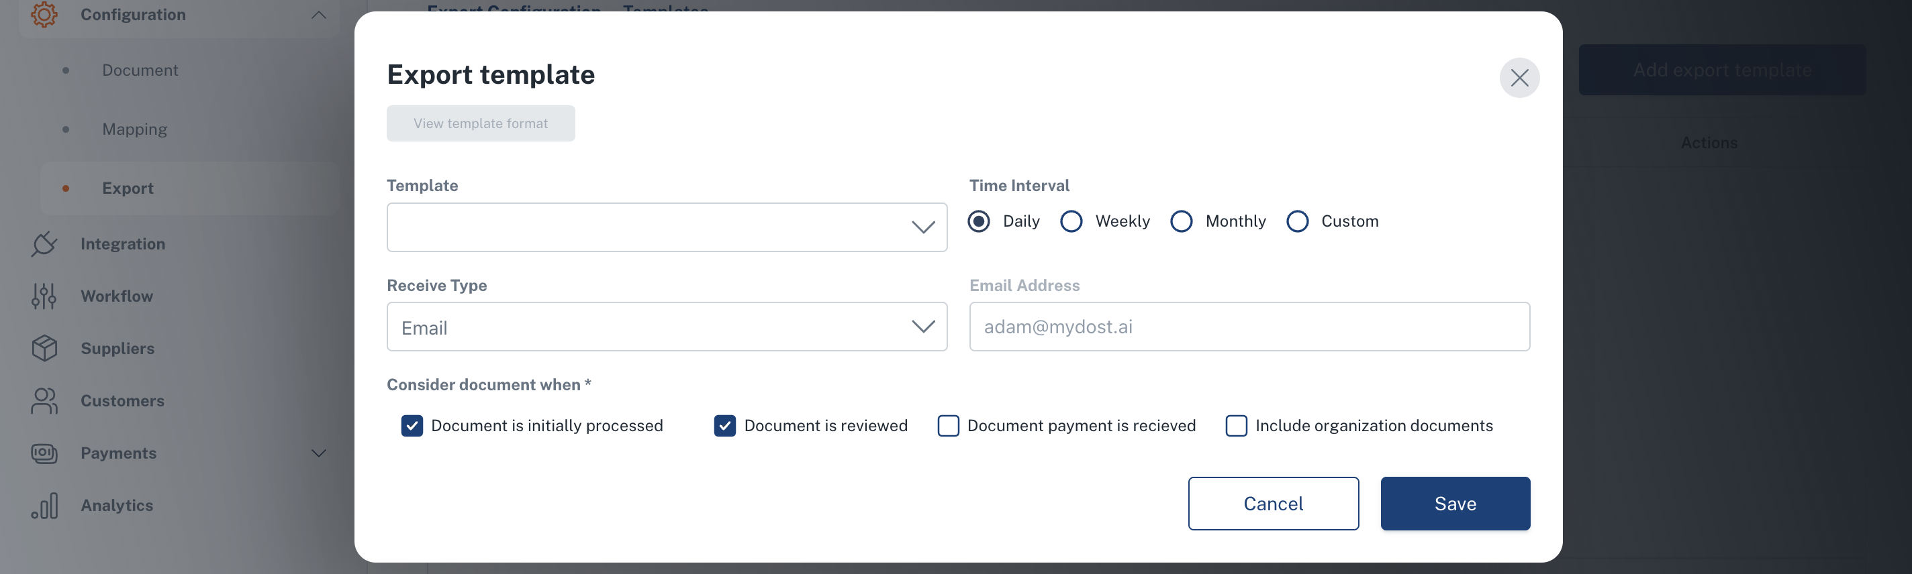Expand the Payments section chevron
Screen dimensions: 1912x574
click(318, 453)
